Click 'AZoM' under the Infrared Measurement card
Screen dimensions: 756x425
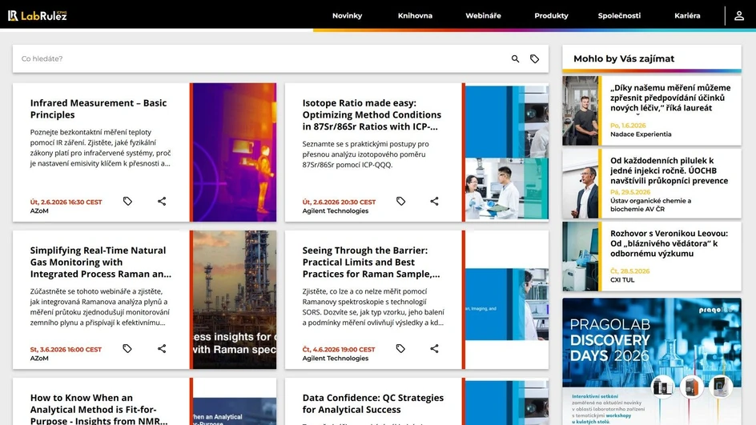[x=39, y=211]
